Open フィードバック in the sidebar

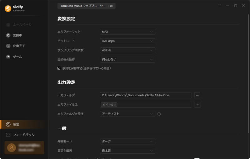[23, 135]
